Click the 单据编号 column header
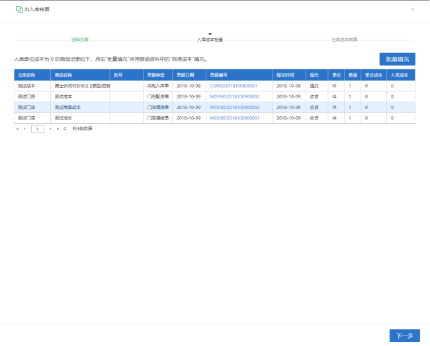 coord(239,75)
